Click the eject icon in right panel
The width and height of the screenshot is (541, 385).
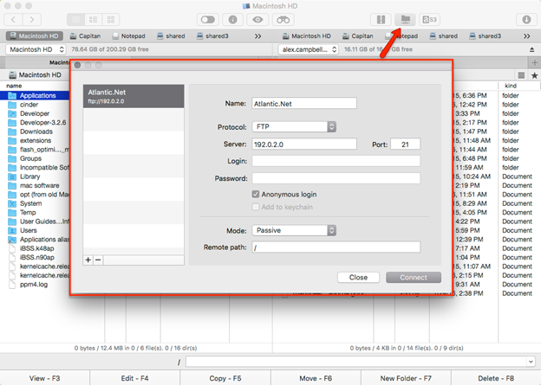click(531, 49)
